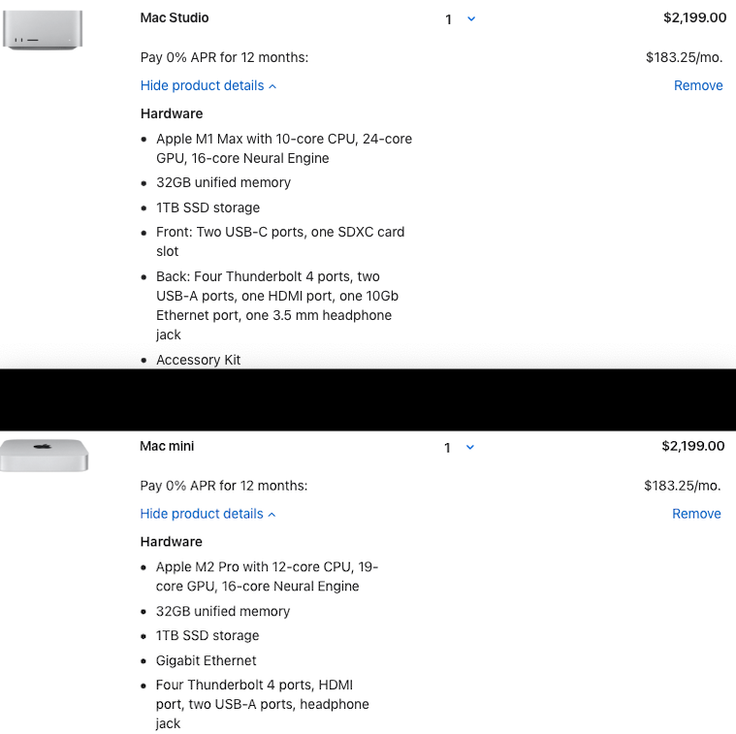
Task: Click the Gigabit Ethernet list item
Action: pyautogui.click(x=206, y=660)
